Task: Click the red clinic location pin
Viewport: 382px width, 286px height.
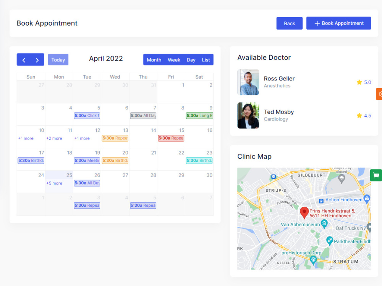Action: 304,212
